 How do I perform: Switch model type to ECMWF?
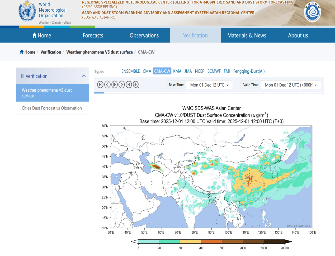tap(214, 71)
